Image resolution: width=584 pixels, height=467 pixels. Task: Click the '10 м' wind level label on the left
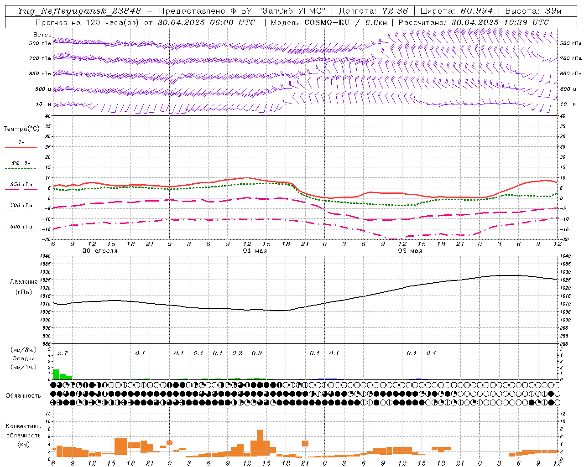(x=44, y=104)
